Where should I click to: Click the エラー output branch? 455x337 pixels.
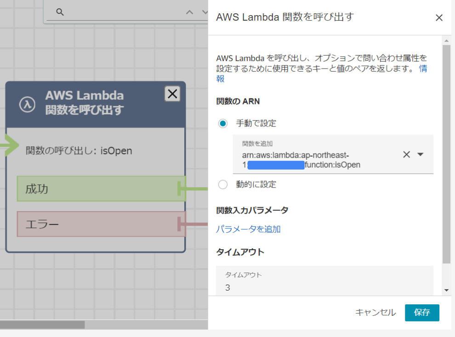click(x=101, y=224)
